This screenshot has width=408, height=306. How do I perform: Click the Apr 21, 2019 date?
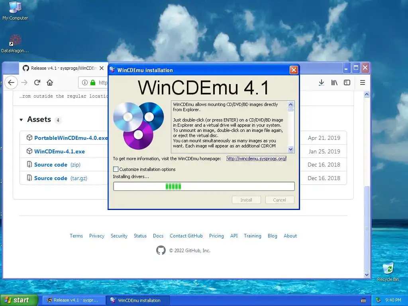[324, 138]
